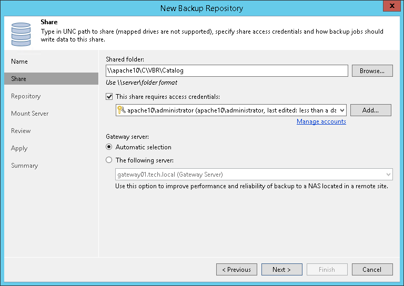Switch to the Repository step
Image resolution: width=404 pixels, height=286 pixels.
(x=26, y=96)
